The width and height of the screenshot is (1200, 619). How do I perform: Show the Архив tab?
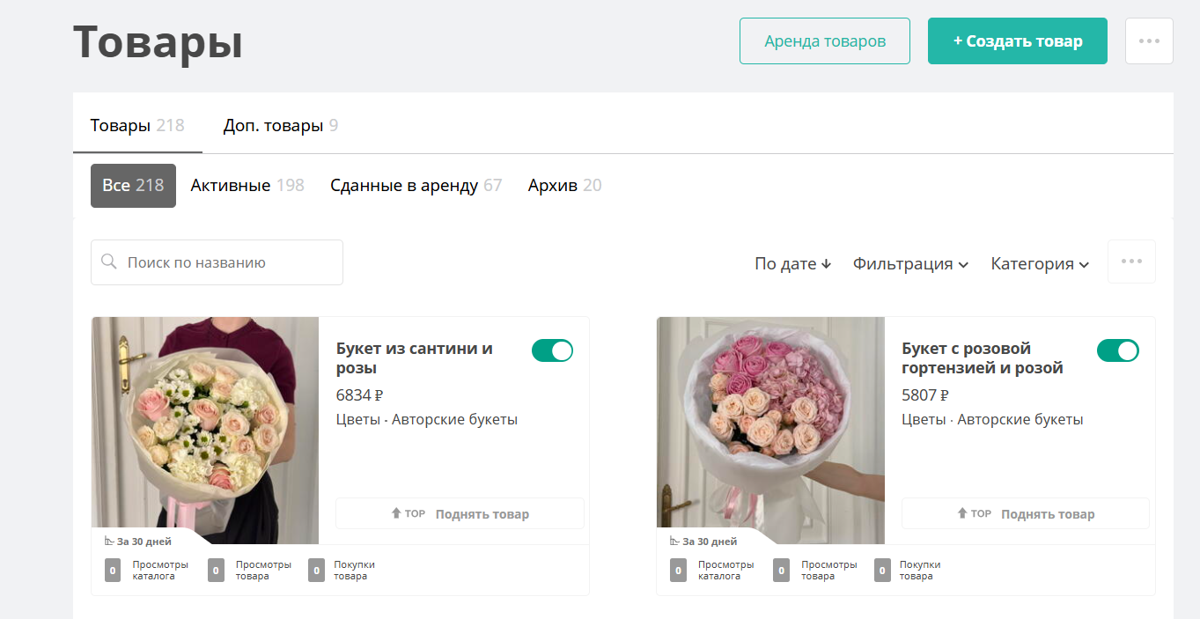click(564, 186)
